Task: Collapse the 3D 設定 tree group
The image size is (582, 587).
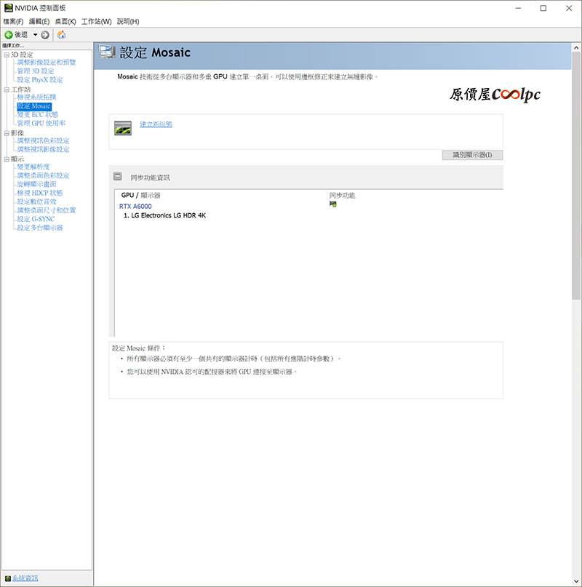Action: pyautogui.click(x=7, y=55)
